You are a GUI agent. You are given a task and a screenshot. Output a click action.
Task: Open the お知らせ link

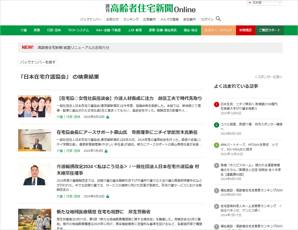coord(112,19)
